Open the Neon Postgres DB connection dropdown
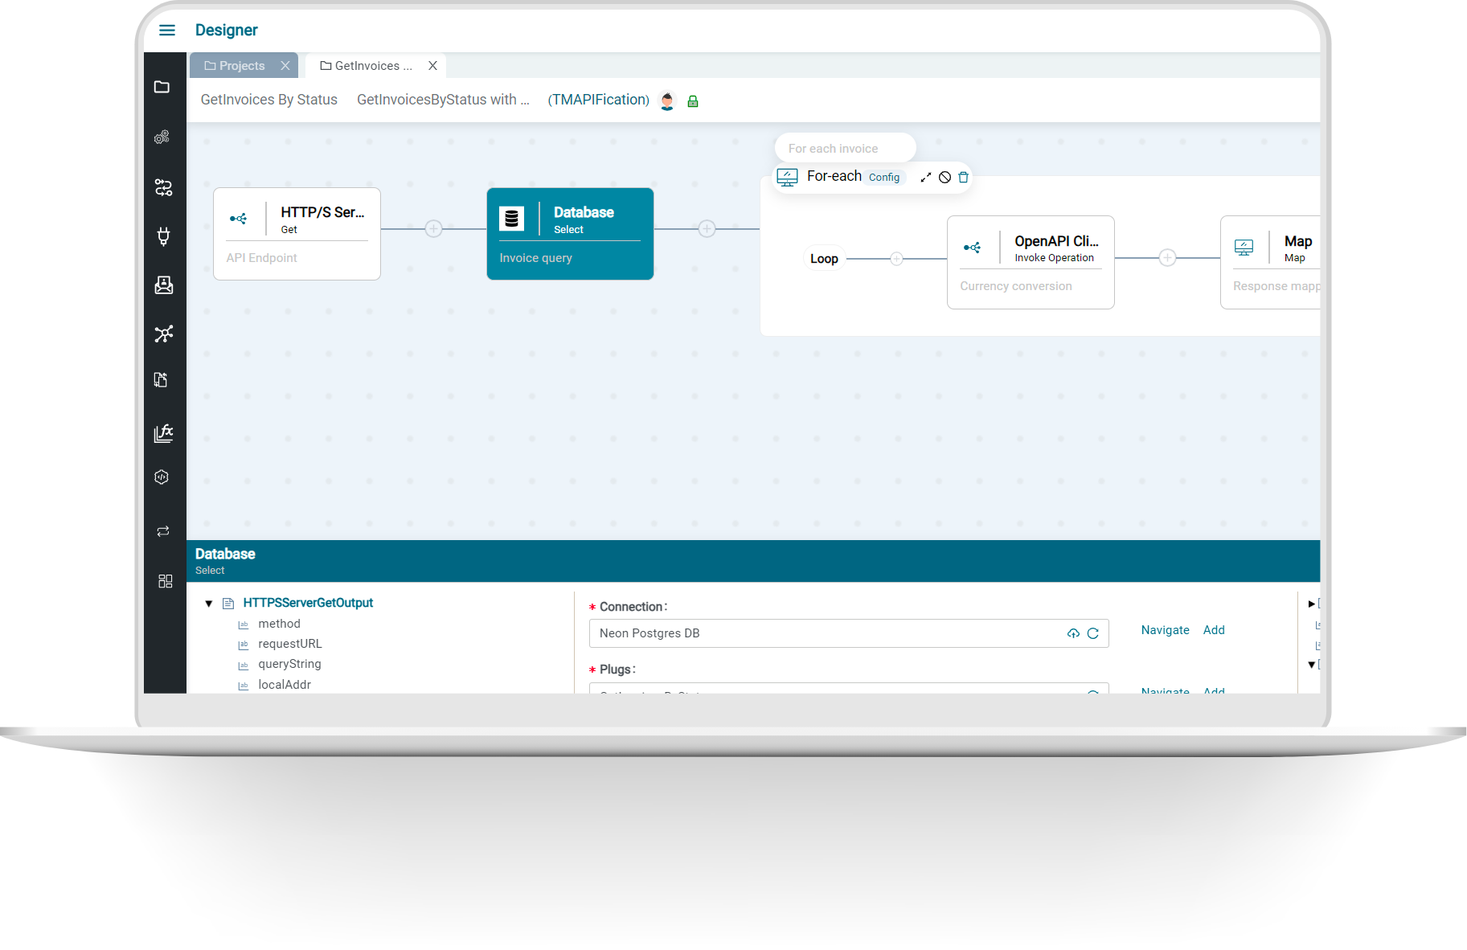The width and height of the screenshot is (1467, 950). (x=828, y=633)
